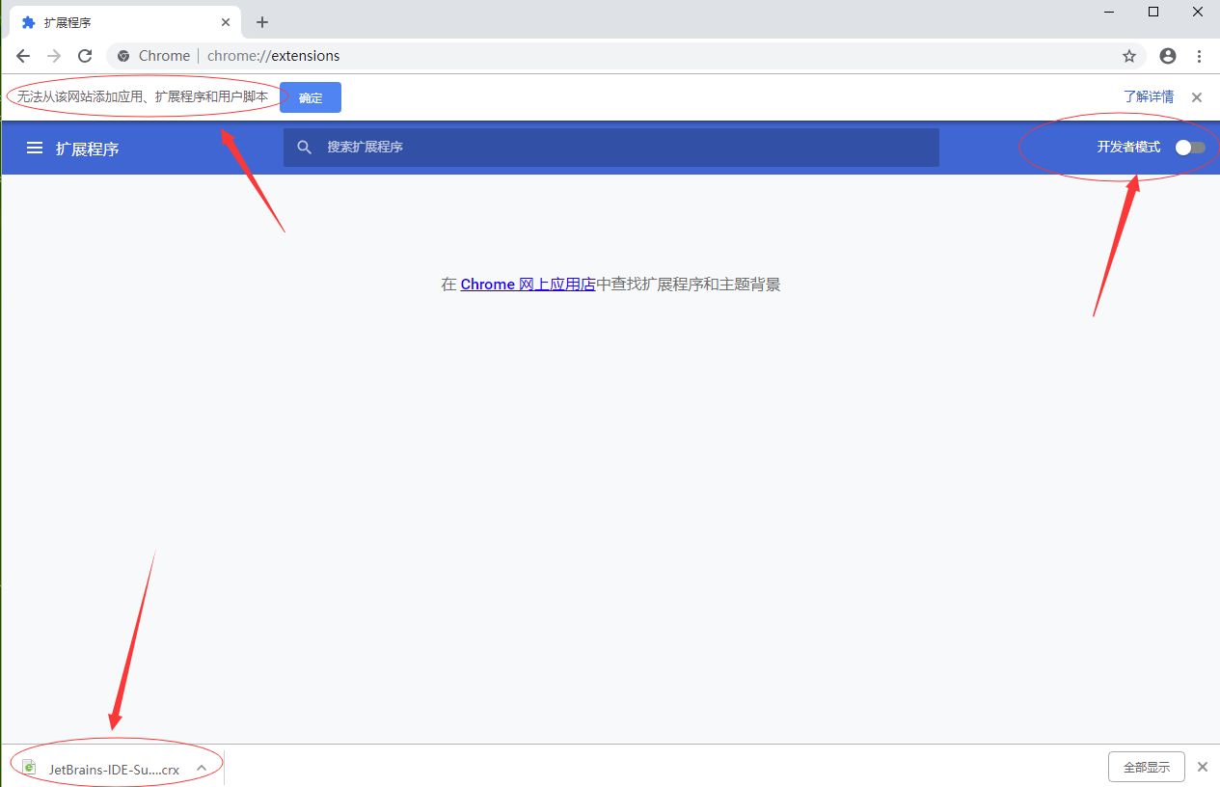1220x787 pixels.
Task: Open the Chrome profile avatar menu
Action: point(1168,56)
